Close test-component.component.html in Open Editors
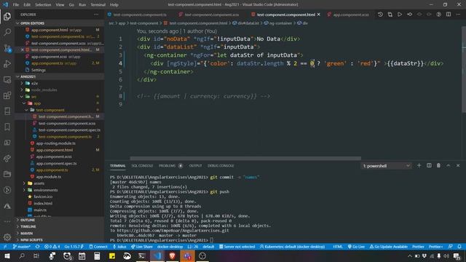This screenshot has width=466, height=262. [23, 49]
